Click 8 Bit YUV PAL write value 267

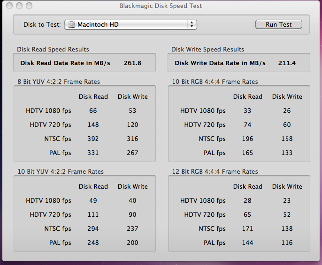132,153
